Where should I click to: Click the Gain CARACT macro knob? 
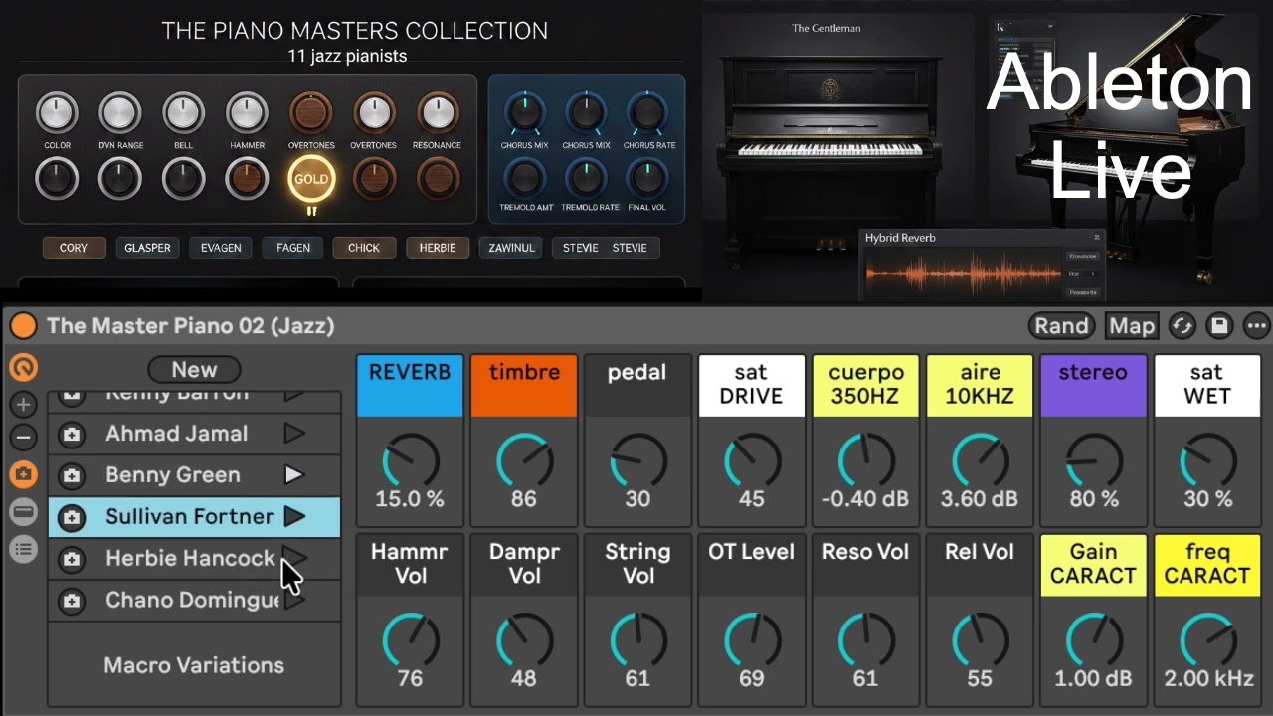click(1093, 640)
